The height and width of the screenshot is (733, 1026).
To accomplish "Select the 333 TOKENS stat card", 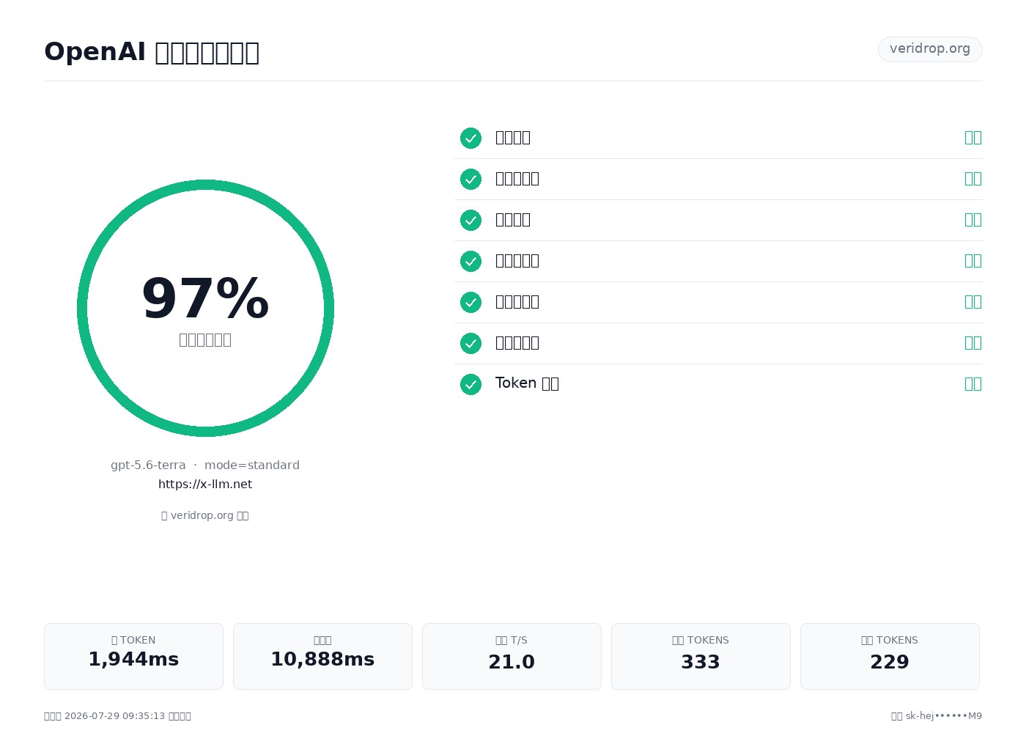I will [701, 656].
